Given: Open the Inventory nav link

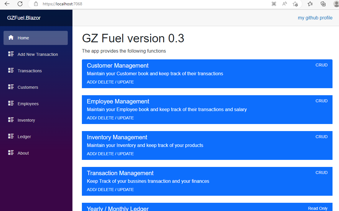Looking at the screenshot, I should click(35, 120).
